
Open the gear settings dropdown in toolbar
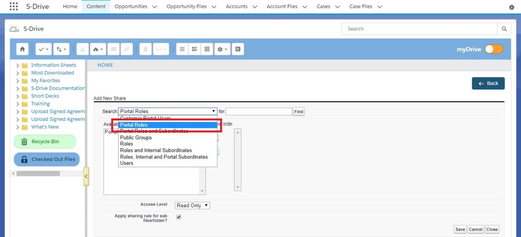(x=222, y=49)
